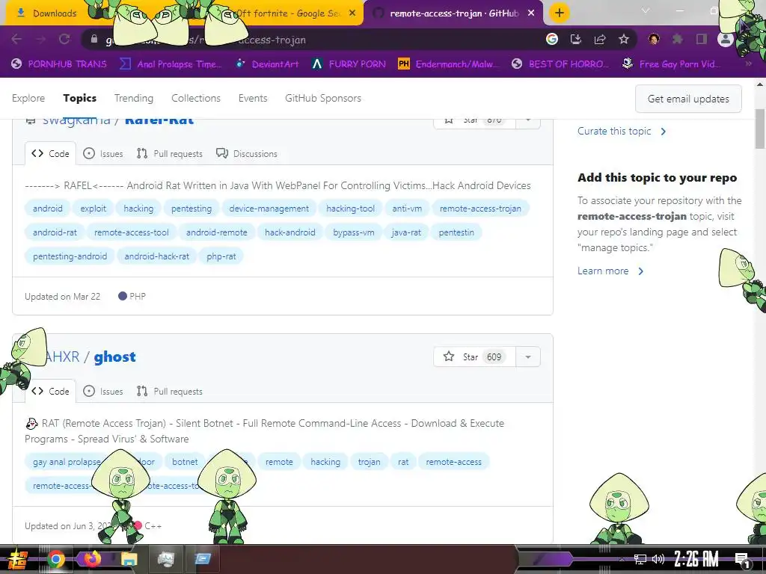Open Pull requests on the ghost card

pyautogui.click(x=170, y=392)
